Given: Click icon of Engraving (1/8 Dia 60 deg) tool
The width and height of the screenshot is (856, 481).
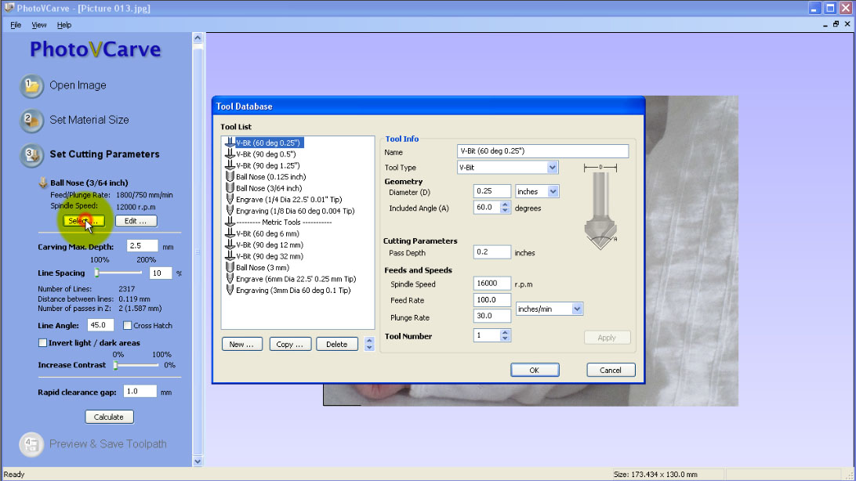Looking at the screenshot, I should [230, 211].
